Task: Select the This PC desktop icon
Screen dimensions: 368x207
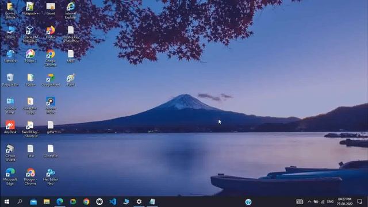Action: 10,32
